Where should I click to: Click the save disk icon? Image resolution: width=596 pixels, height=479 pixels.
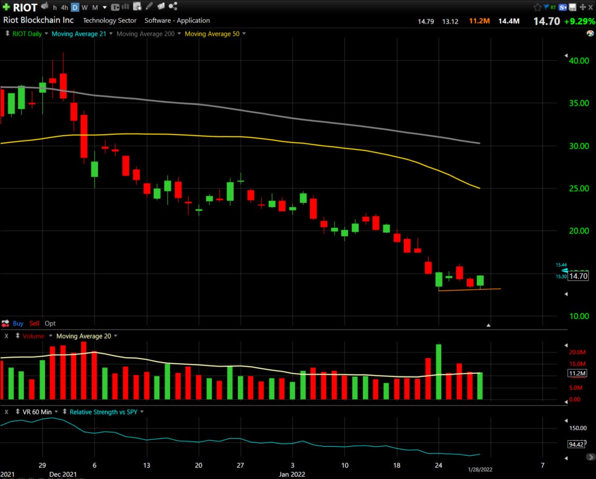click(573, 7)
